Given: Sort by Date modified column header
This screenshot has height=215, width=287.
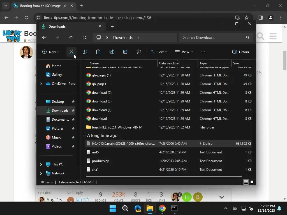Looking at the screenshot, I should [177, 63].
